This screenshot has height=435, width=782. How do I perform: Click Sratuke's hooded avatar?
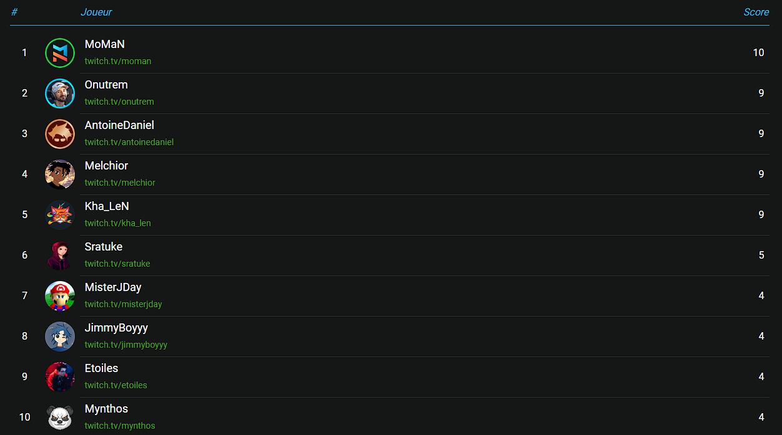pyautogui.click(x=60, y=256)
